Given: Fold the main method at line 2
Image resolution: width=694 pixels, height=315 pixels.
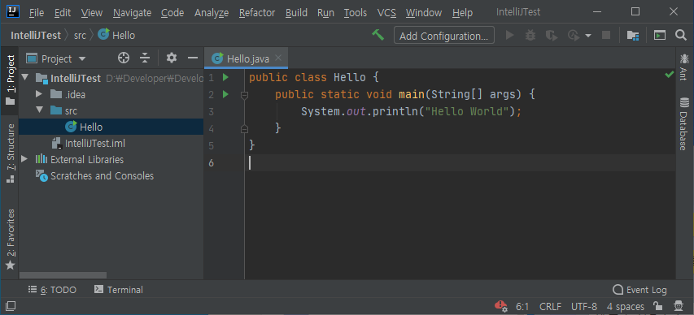Looking at the screenshot, I should click(x=244, y=94).
